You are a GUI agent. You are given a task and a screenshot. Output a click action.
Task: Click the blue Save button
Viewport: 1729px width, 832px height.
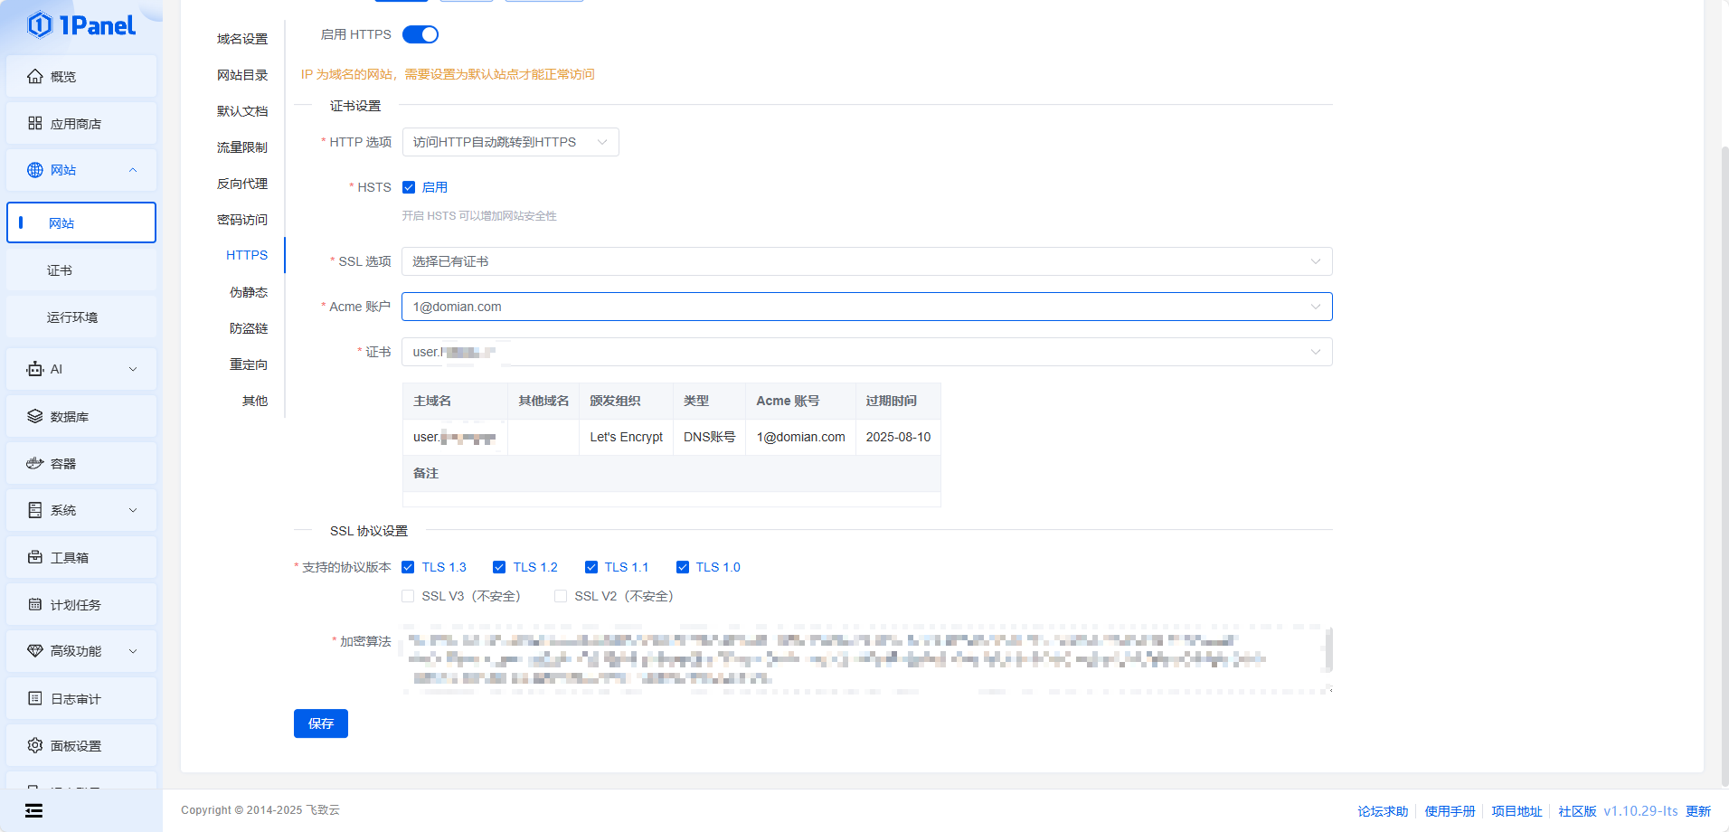[320, 723]
